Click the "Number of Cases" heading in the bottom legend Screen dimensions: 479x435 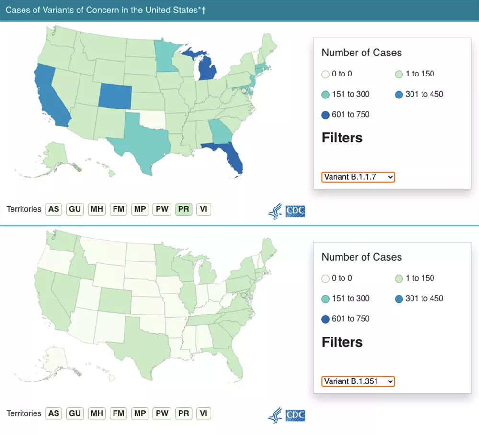tap(362, 257)
